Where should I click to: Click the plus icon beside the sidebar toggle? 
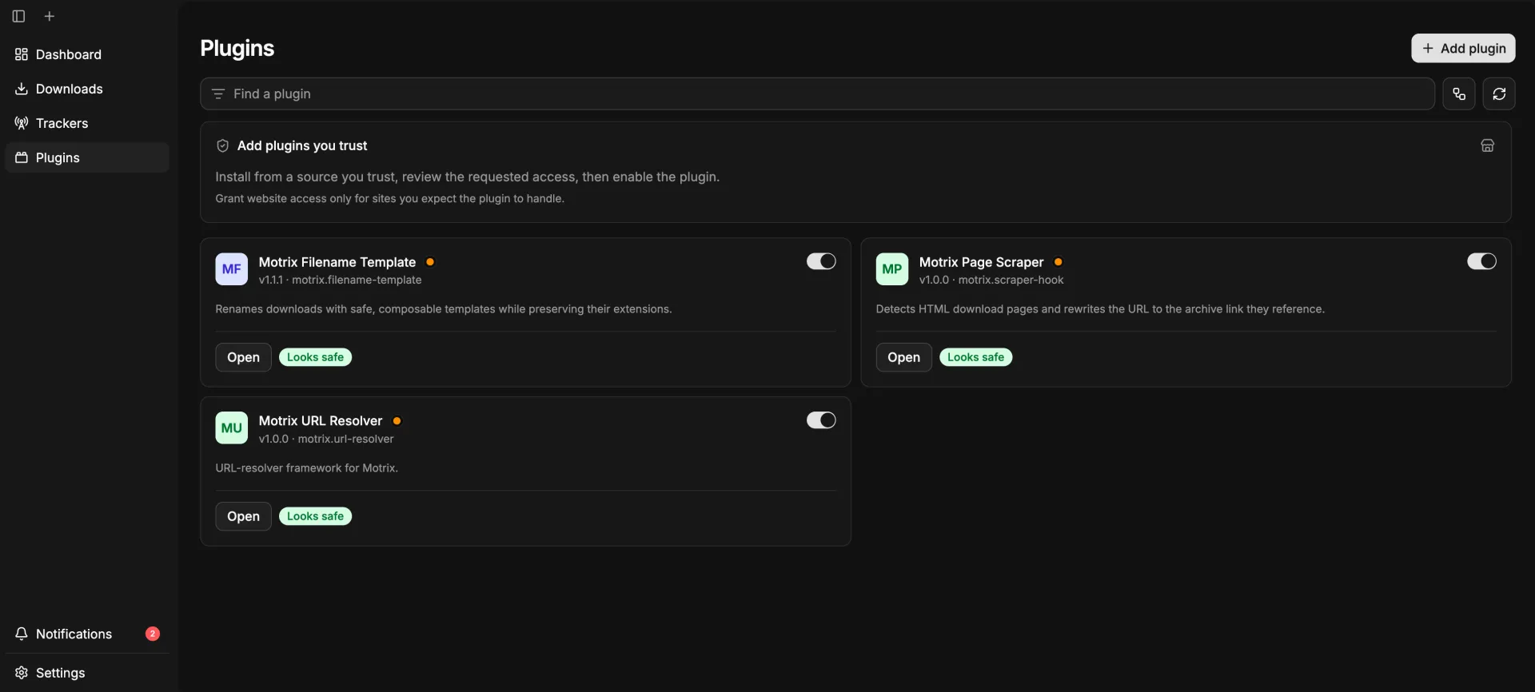pos(50,16)
